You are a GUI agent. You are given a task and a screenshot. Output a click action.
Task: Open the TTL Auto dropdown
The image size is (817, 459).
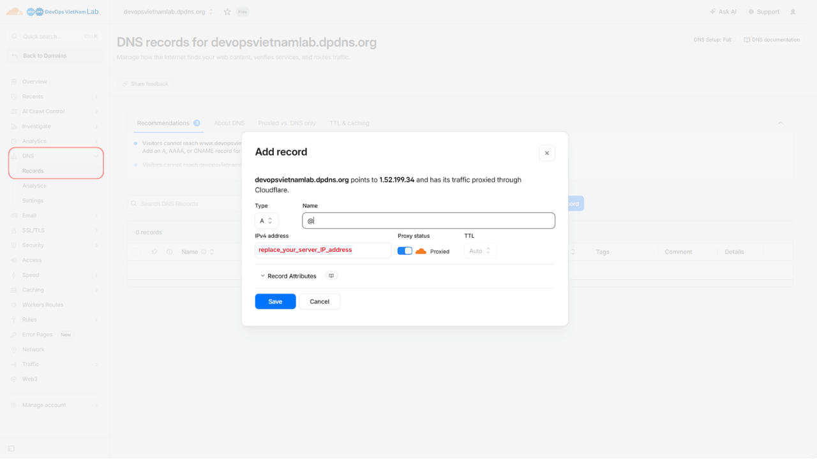tap(480, 251)
